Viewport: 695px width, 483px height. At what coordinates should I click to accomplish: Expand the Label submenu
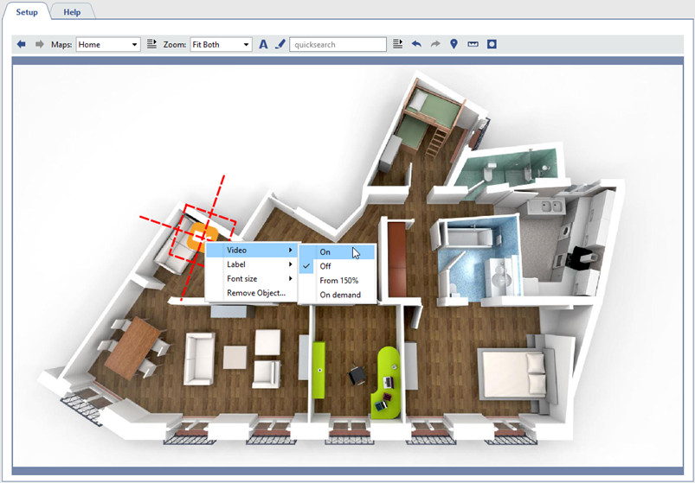point(253,264)
